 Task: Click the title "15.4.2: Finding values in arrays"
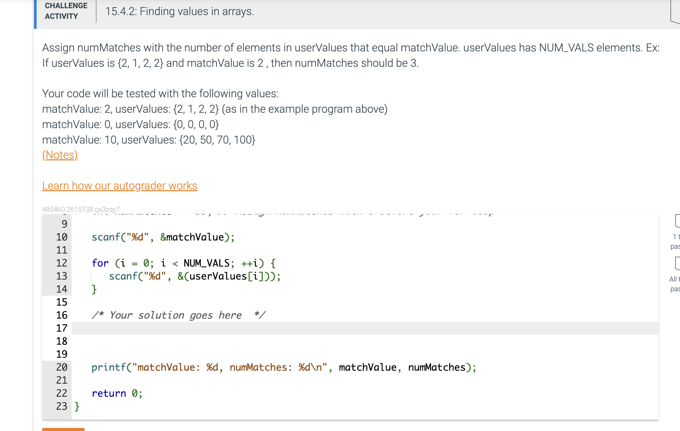[x=179, y=11]
